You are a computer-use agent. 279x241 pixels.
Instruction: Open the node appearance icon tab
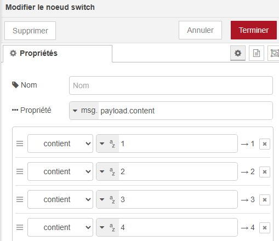(274, 53)
